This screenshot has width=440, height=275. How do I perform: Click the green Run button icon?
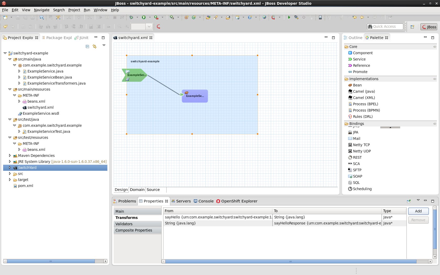pyautogui.click(x=144, y=17)
